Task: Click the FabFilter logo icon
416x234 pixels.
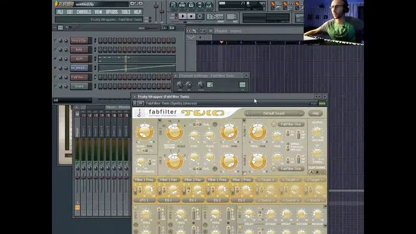Action: point(139,112)
